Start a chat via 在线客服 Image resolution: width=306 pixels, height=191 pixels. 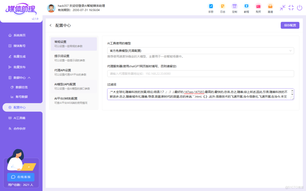20,177
